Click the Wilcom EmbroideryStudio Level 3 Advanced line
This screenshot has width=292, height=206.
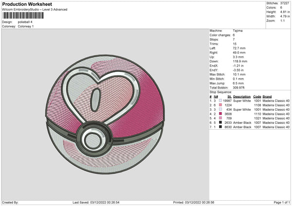(35, 10)
